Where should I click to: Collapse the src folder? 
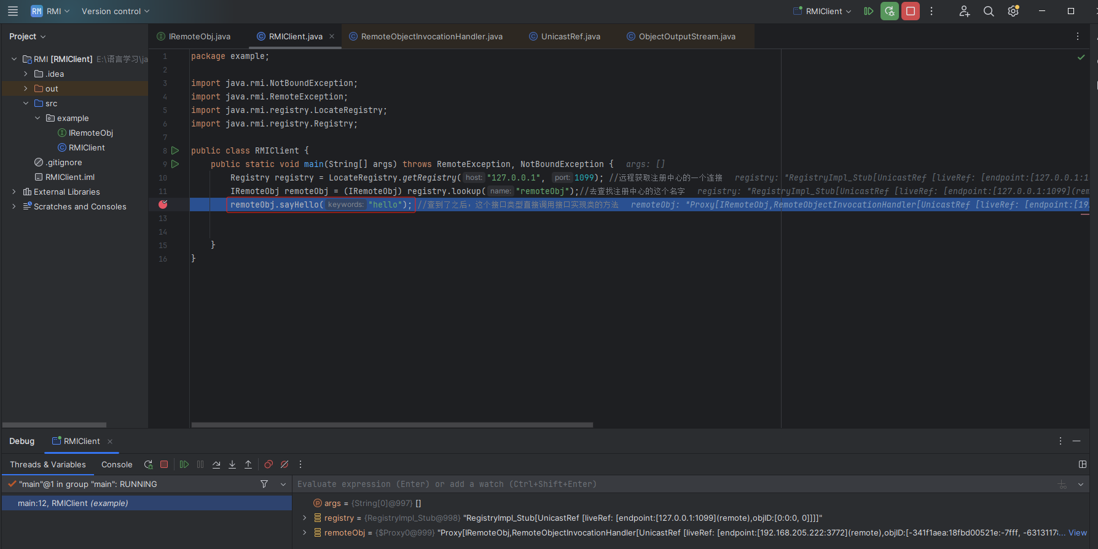pos(26,103)
